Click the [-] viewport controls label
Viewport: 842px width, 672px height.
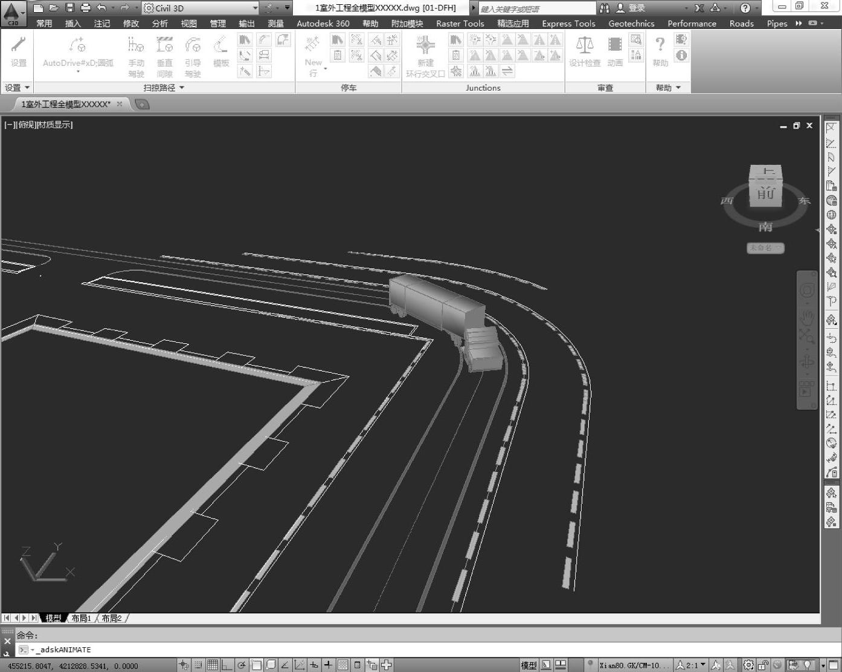[x=10, y=124]
